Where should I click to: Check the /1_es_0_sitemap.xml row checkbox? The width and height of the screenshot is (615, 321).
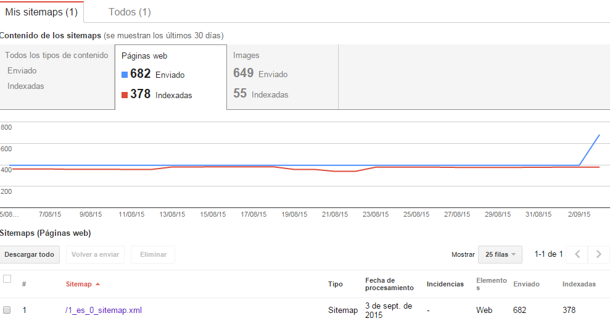pyautogui.click(x=7, y=310)
